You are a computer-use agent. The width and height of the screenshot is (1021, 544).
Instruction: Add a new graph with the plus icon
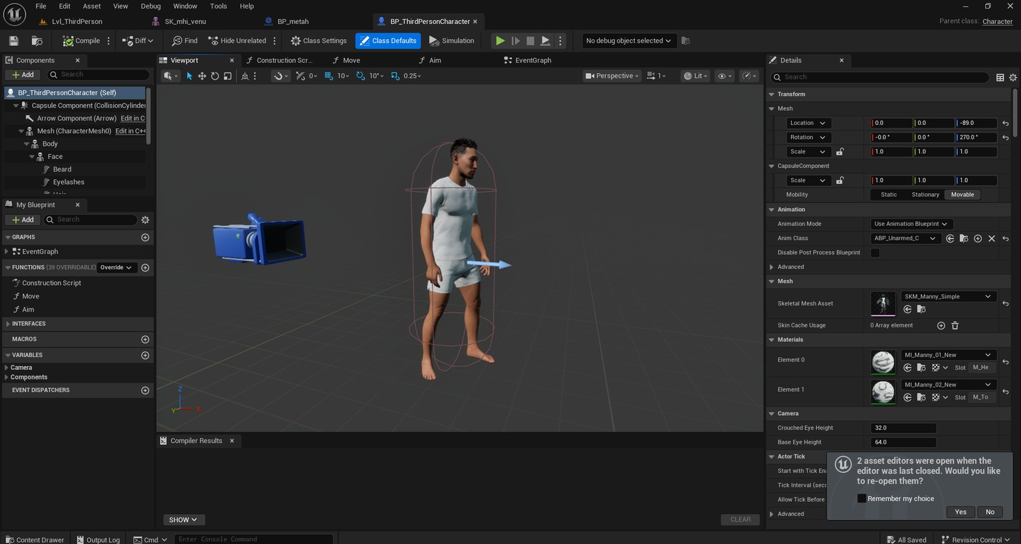[x=146, y=237]
